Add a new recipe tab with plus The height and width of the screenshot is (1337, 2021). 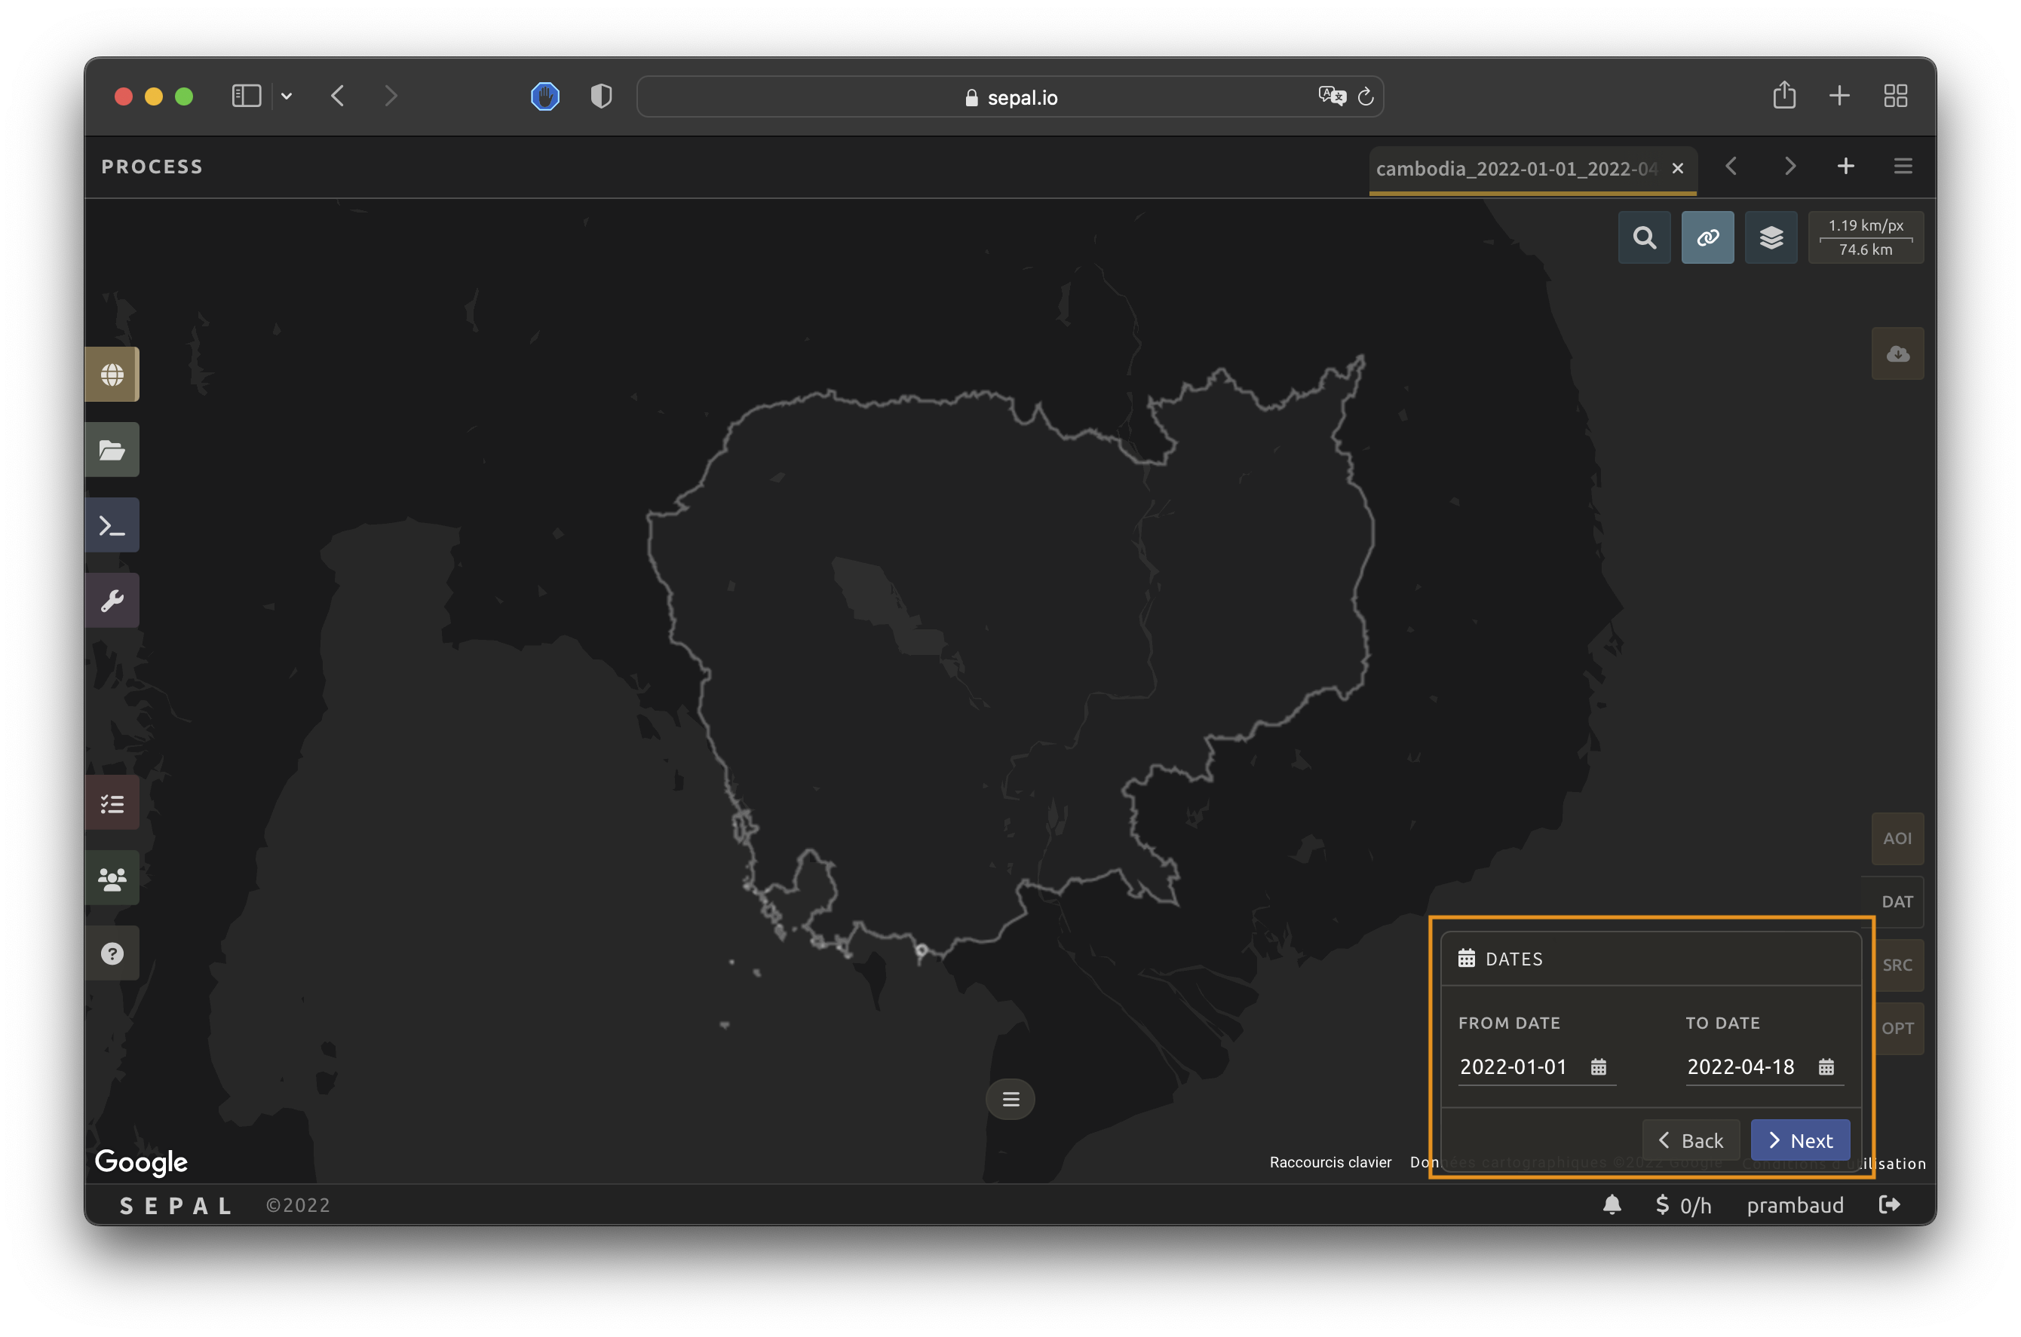point(1845,167)
